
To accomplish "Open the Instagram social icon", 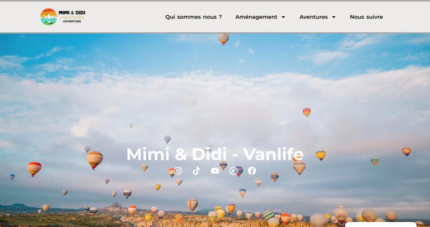I will click(178, 171).
